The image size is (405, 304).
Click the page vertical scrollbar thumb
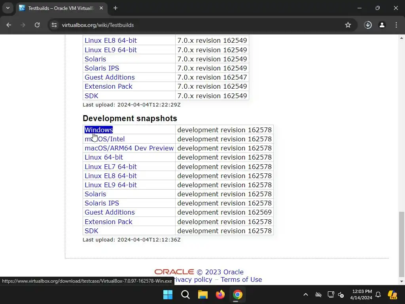(x=401, y=244)
